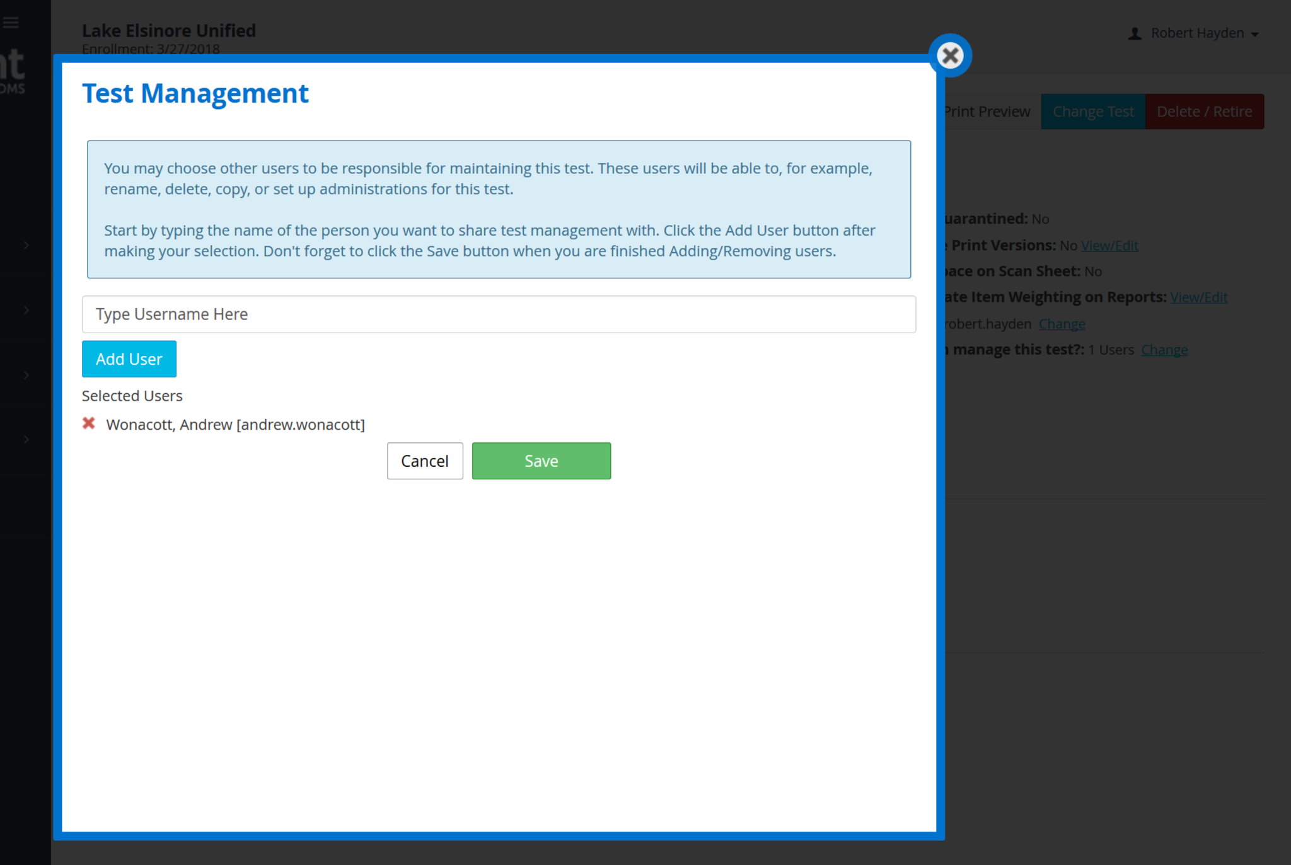Expand the third sidebar chevron
The image size is (1291, 865).
[26, 375]
